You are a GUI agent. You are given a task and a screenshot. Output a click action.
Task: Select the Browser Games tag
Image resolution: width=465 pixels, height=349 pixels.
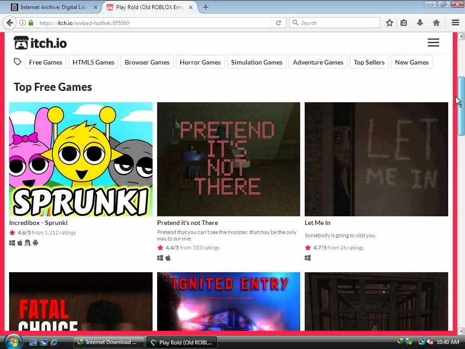[147, 62]
